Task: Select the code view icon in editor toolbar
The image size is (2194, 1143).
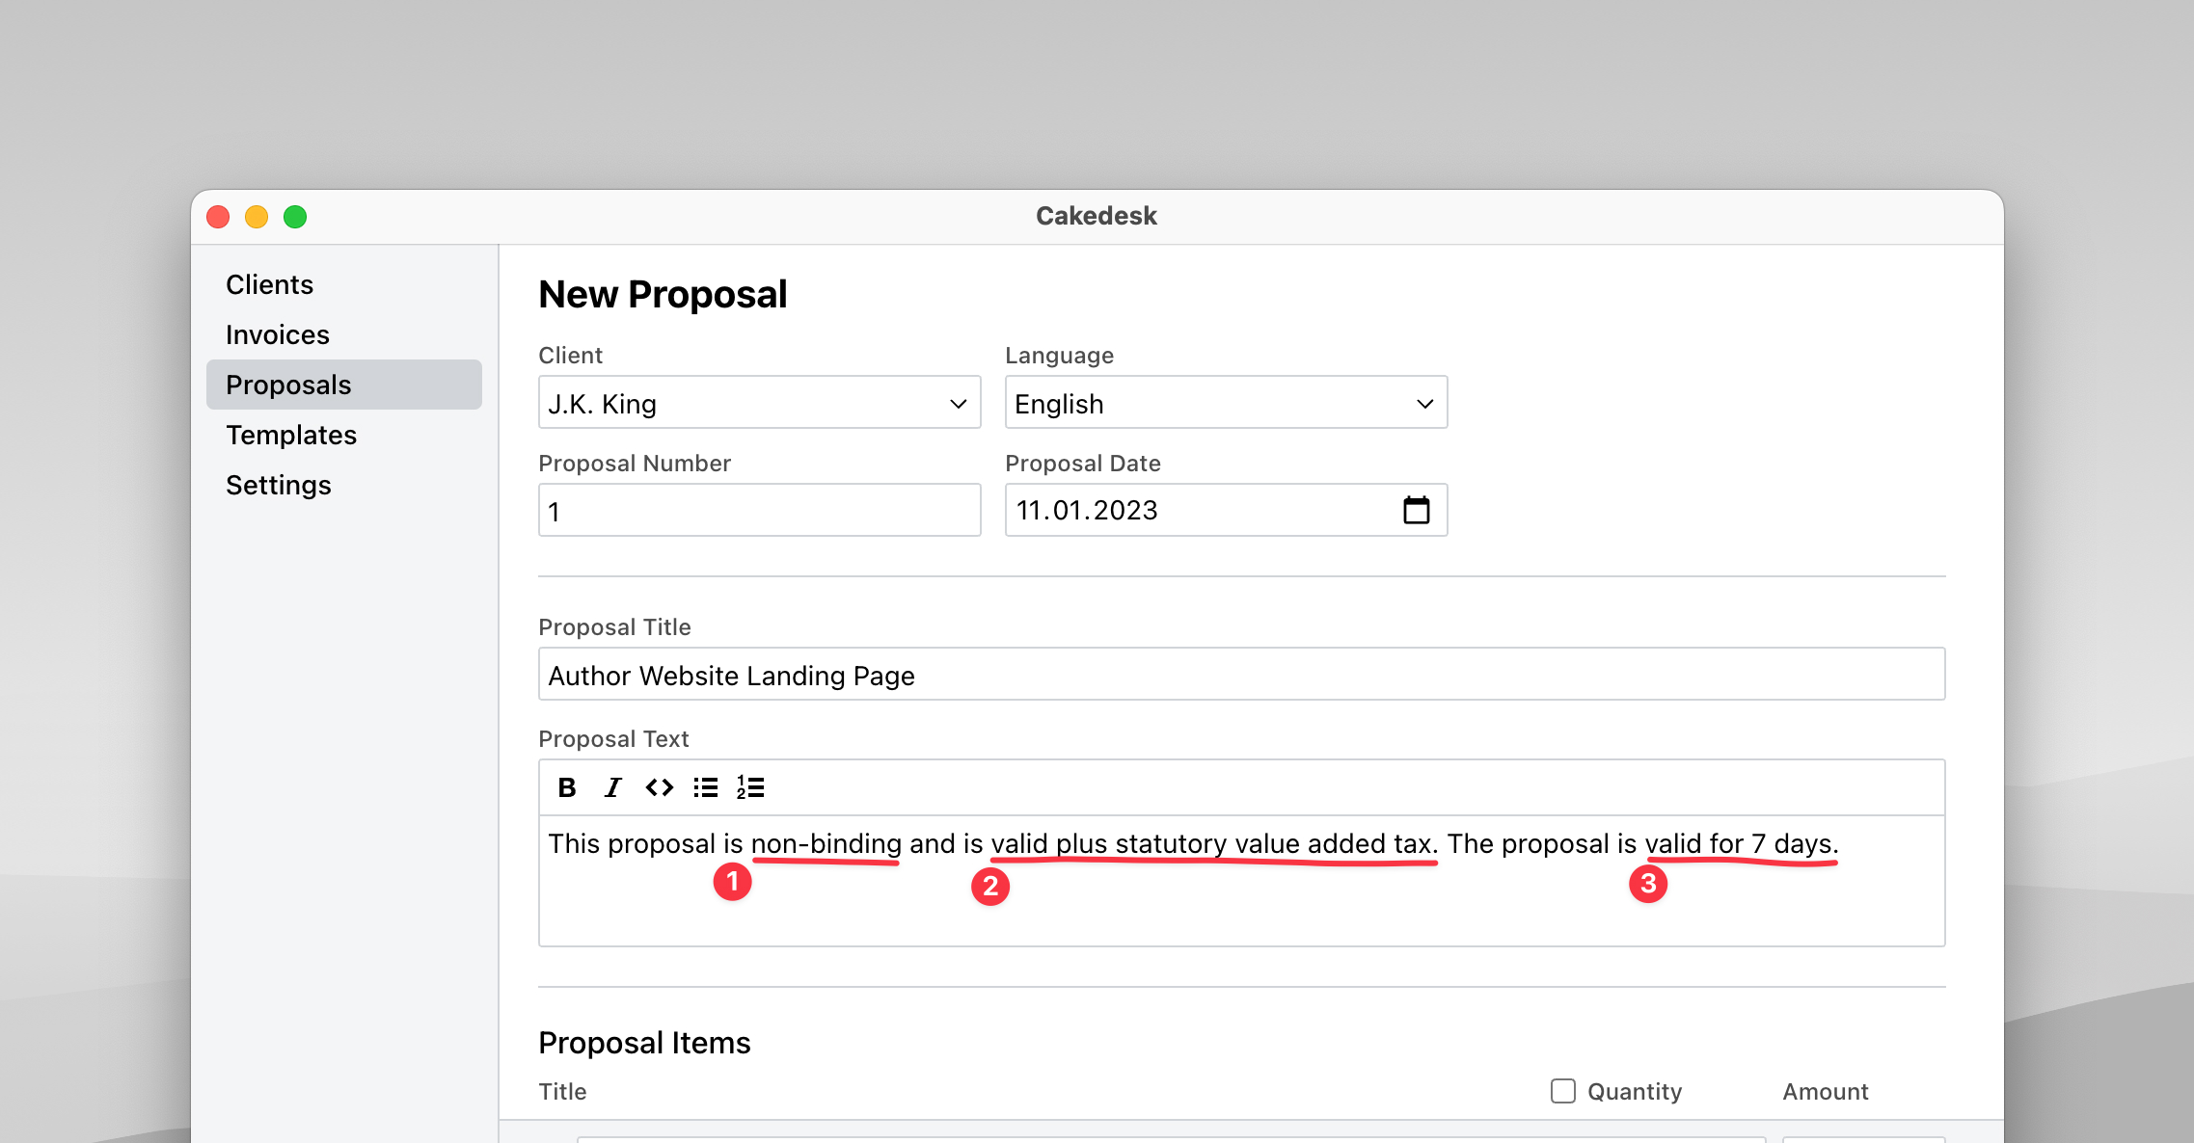Action: tap(660, 786)
